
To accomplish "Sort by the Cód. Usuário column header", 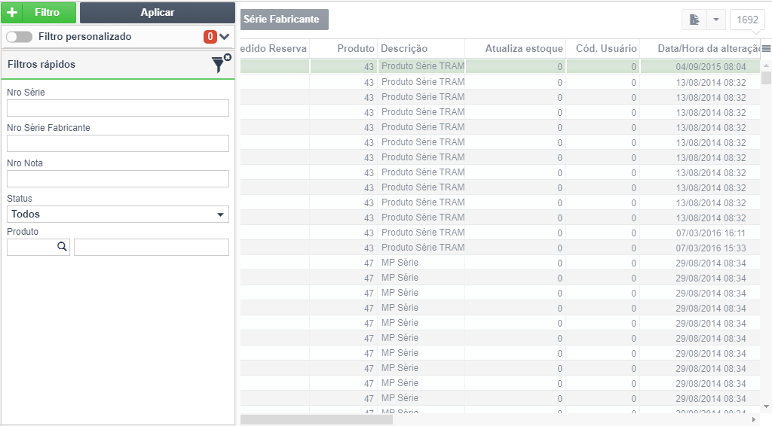I will pos(602,49).
